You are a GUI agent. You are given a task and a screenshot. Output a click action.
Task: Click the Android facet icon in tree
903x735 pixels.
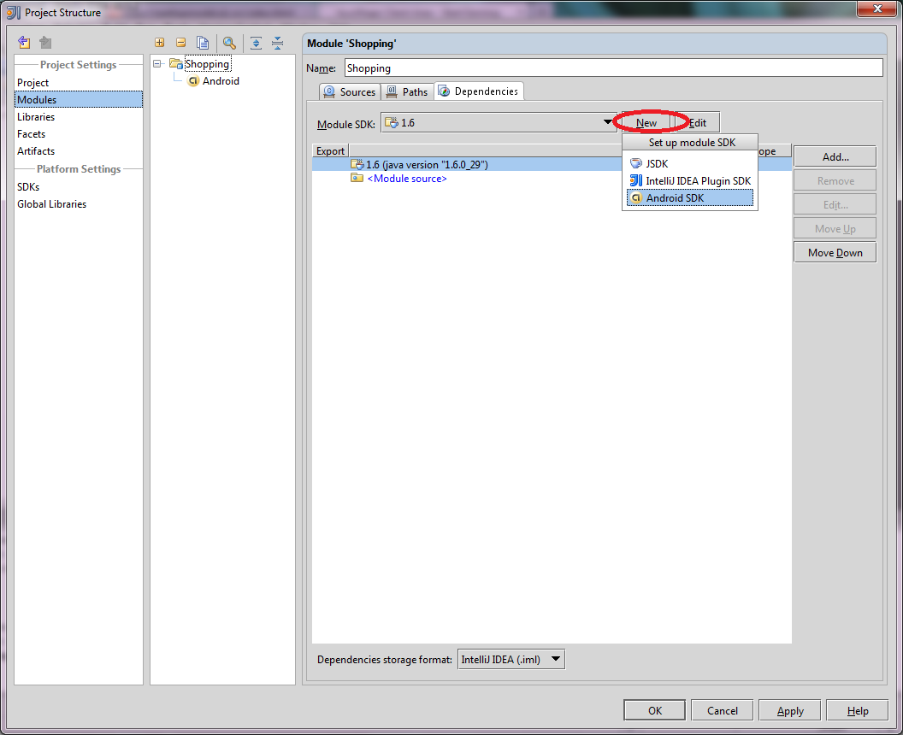193,81
